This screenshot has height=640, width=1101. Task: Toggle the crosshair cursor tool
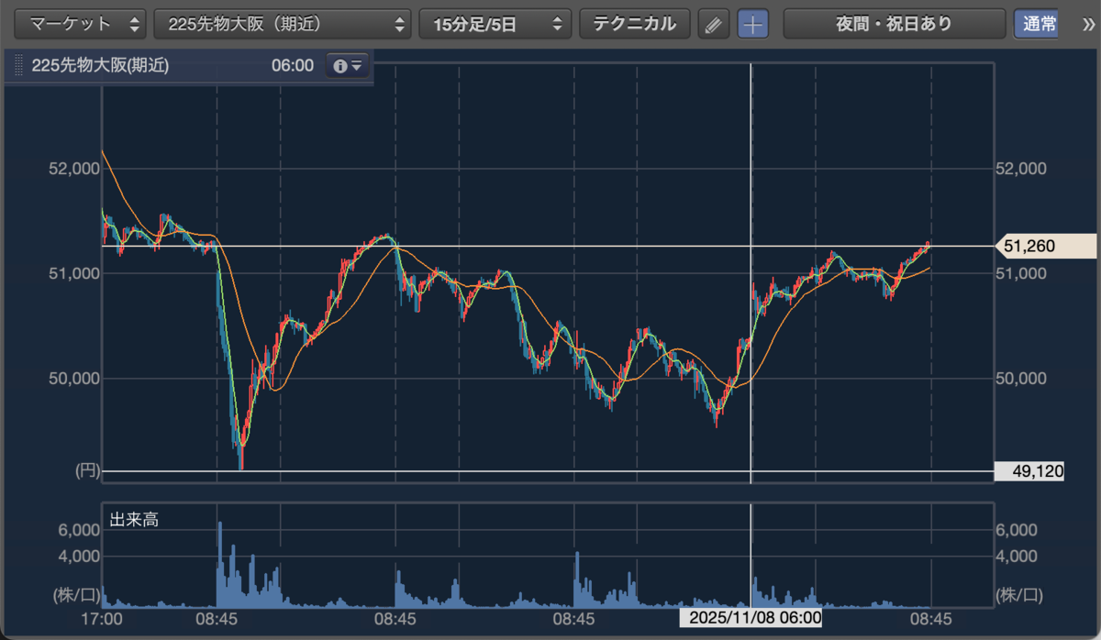[x=753, y=25]
